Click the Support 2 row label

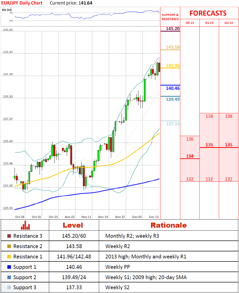pos(25,277)
